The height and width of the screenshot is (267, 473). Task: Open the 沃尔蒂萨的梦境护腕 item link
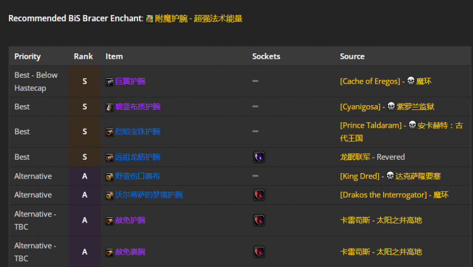click(149, 195)
